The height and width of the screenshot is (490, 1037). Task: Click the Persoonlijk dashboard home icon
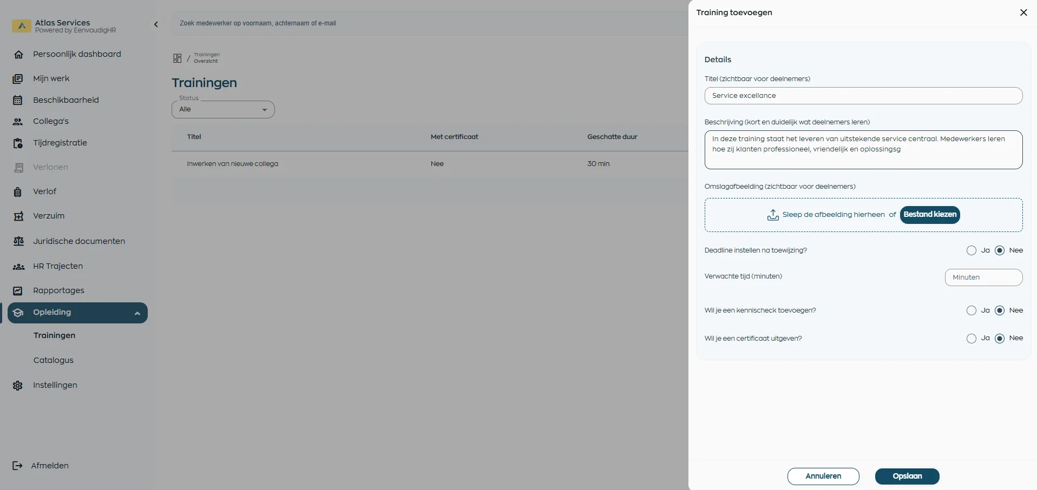pos(18,55)
